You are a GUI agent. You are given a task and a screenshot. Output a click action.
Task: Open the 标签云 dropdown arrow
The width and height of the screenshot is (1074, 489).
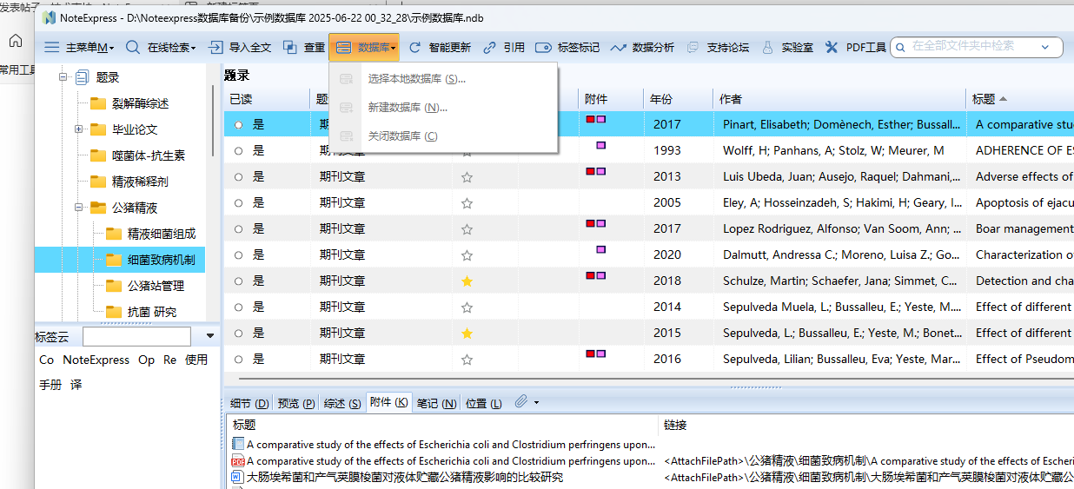209,336
